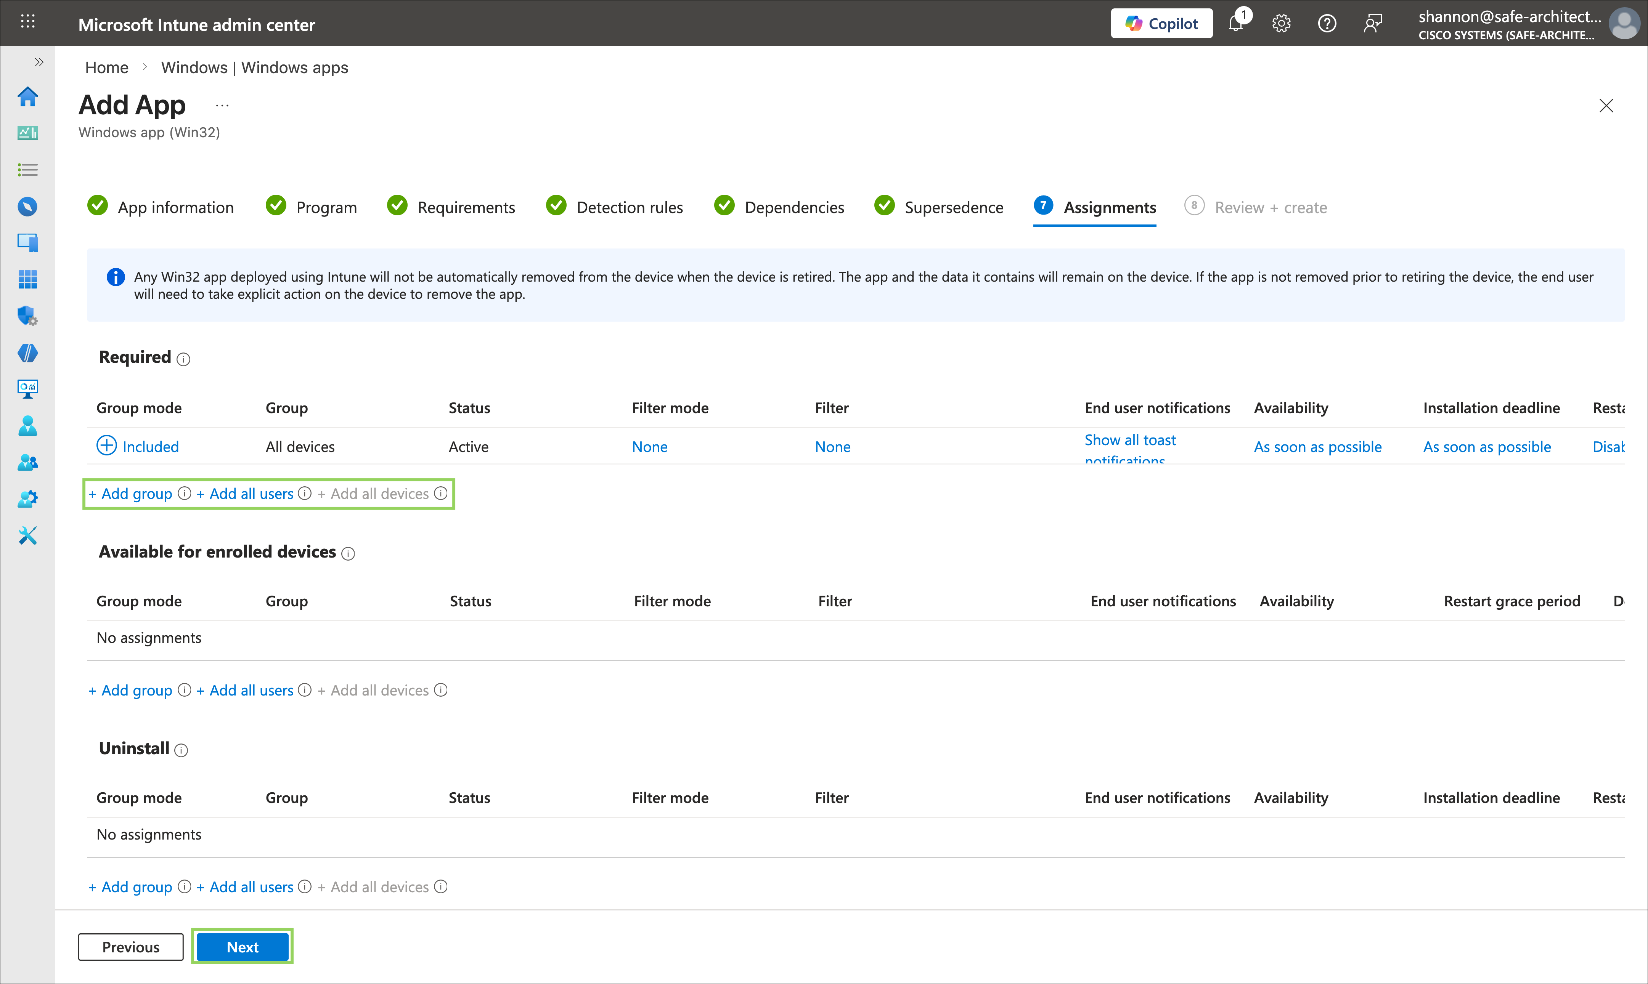The width and height of the screenshot is (1648, 984).
Task: Show info for Required Add group
Action: point(185,493)
